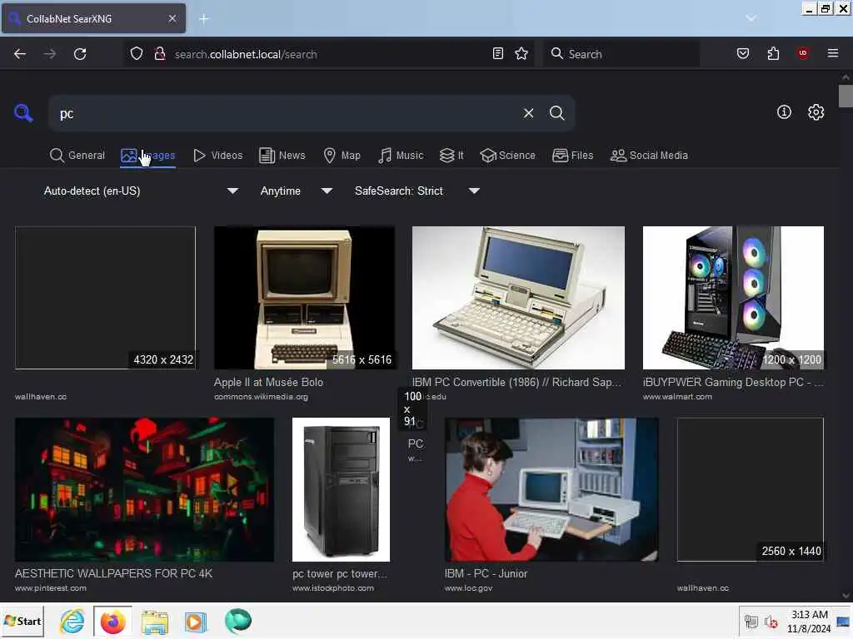This screenshot has height=639, width=853.
Task: Select the Images search tab
Action: tap(148, 156)
